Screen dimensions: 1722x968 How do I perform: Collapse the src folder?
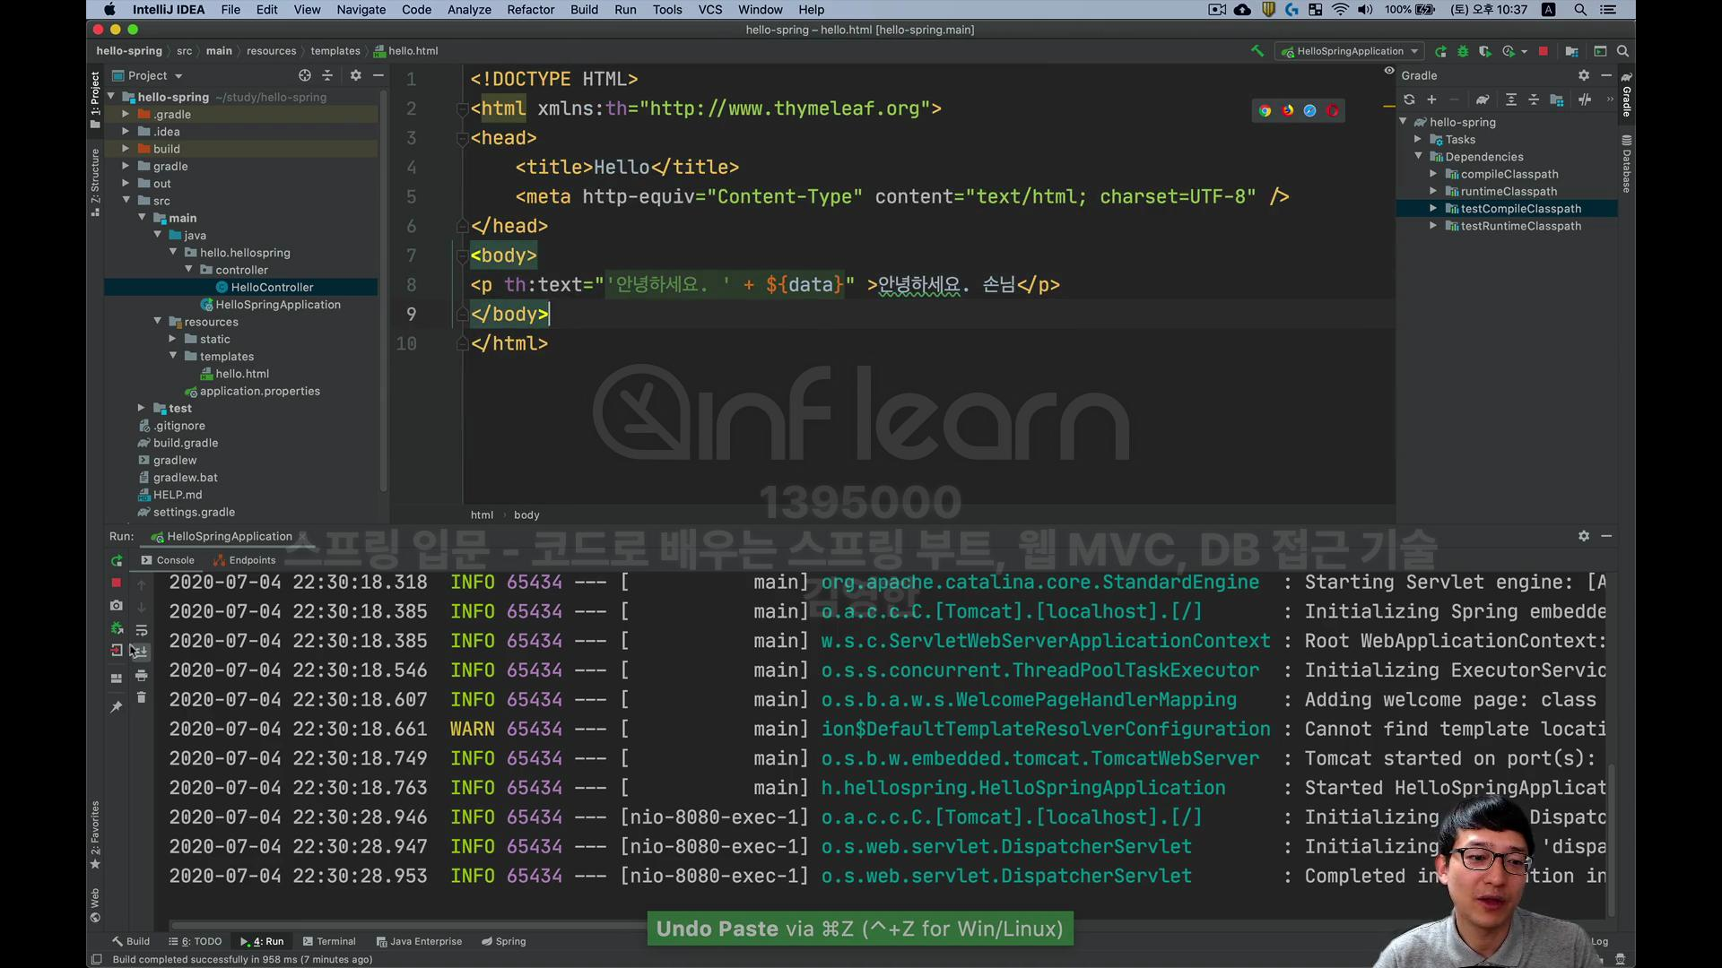pyautogui.click(x=126, y=201)
